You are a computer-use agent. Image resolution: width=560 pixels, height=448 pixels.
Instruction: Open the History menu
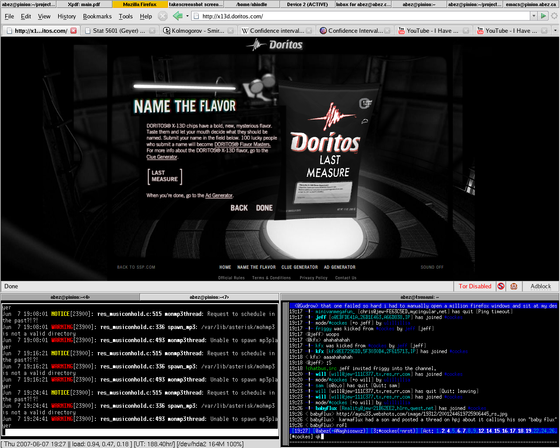click(x=66, y=16)
